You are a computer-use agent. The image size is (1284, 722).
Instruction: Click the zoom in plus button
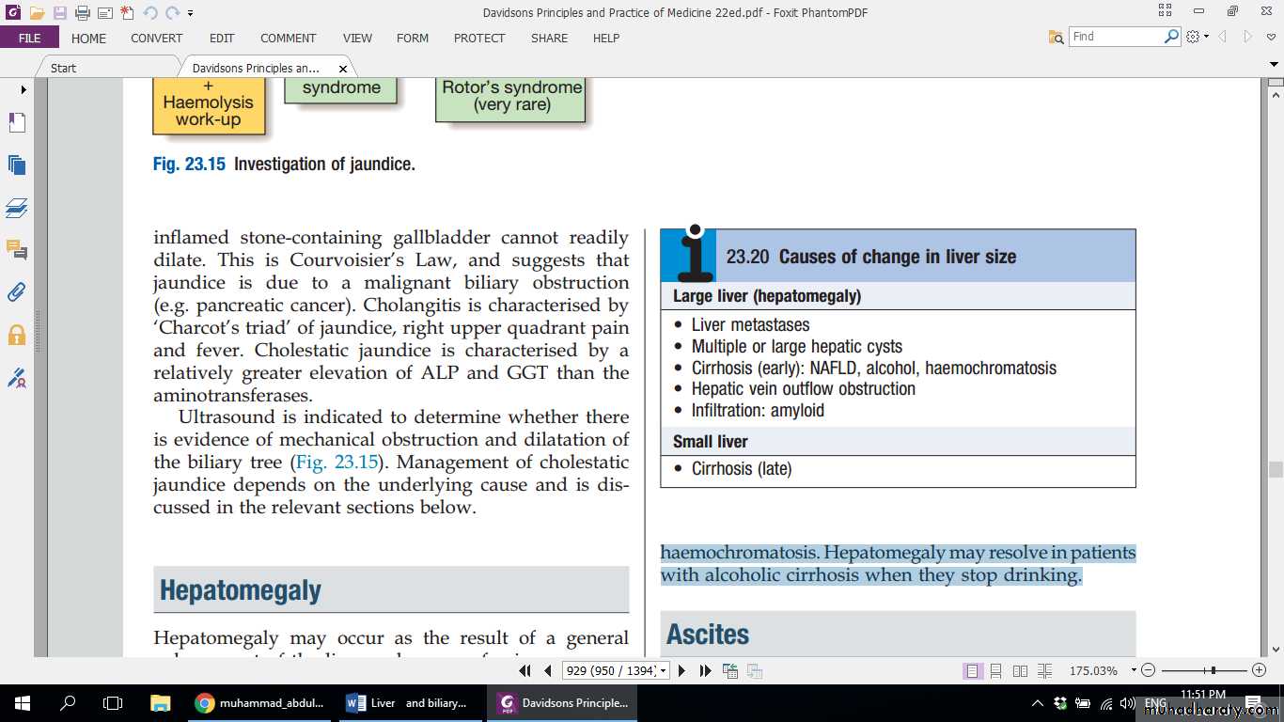(1260, 670)
